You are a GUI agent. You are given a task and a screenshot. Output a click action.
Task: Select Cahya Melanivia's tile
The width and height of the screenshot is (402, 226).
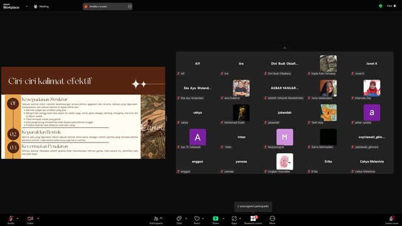[x=372, y=162]
